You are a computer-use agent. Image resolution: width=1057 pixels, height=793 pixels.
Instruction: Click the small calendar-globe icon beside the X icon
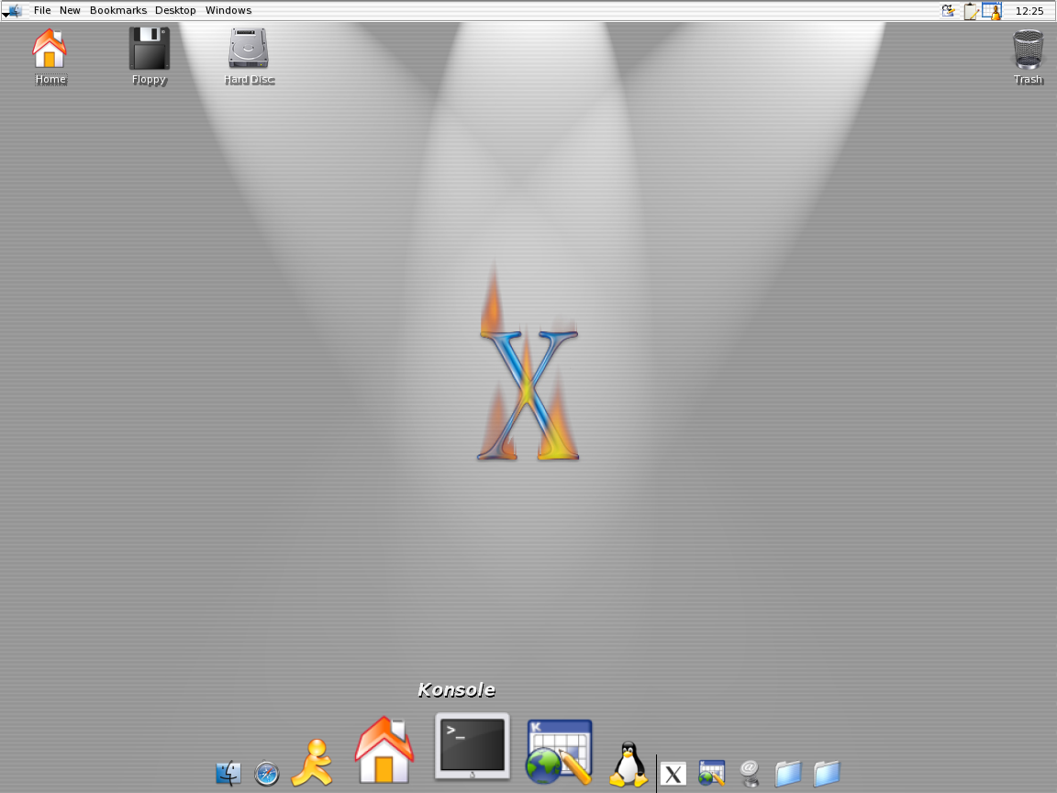tap(711, 773)
